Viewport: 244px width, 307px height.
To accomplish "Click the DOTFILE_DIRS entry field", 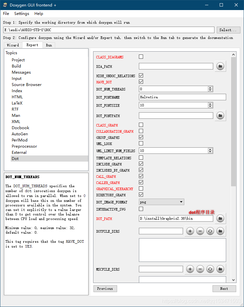I will click(161, 231).
